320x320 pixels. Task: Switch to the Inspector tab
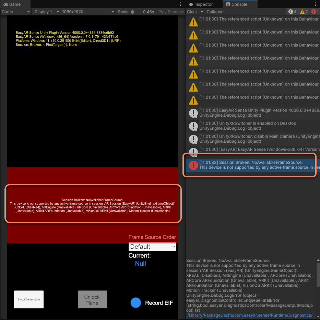(204, 4)
